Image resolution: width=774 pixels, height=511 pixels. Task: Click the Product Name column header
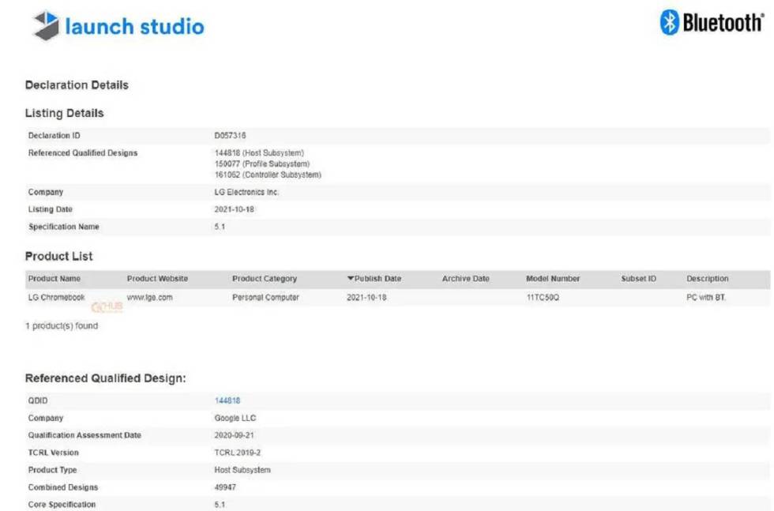[54, 279]
